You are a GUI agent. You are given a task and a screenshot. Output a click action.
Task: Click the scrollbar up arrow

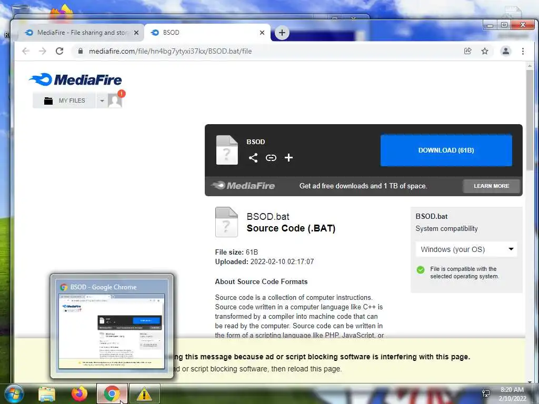pos(530,65)
